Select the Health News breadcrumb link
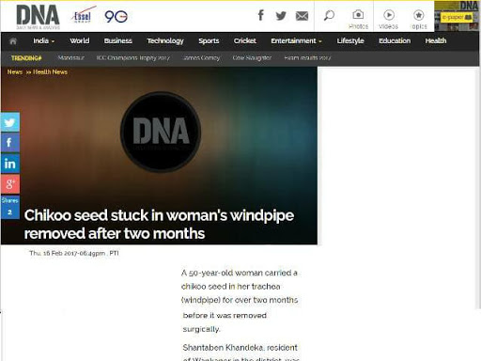Viewport: 481px width, 361px height. coord(50,72)
